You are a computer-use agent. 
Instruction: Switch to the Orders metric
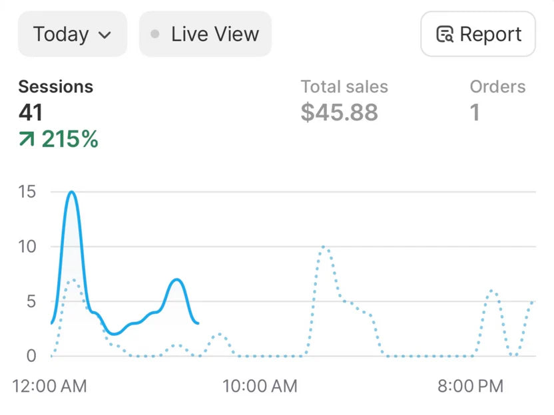497,86
